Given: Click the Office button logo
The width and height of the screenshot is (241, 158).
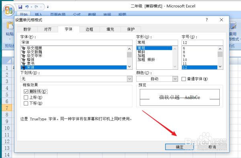Looking at the screenshot, I should coord(8,10).
